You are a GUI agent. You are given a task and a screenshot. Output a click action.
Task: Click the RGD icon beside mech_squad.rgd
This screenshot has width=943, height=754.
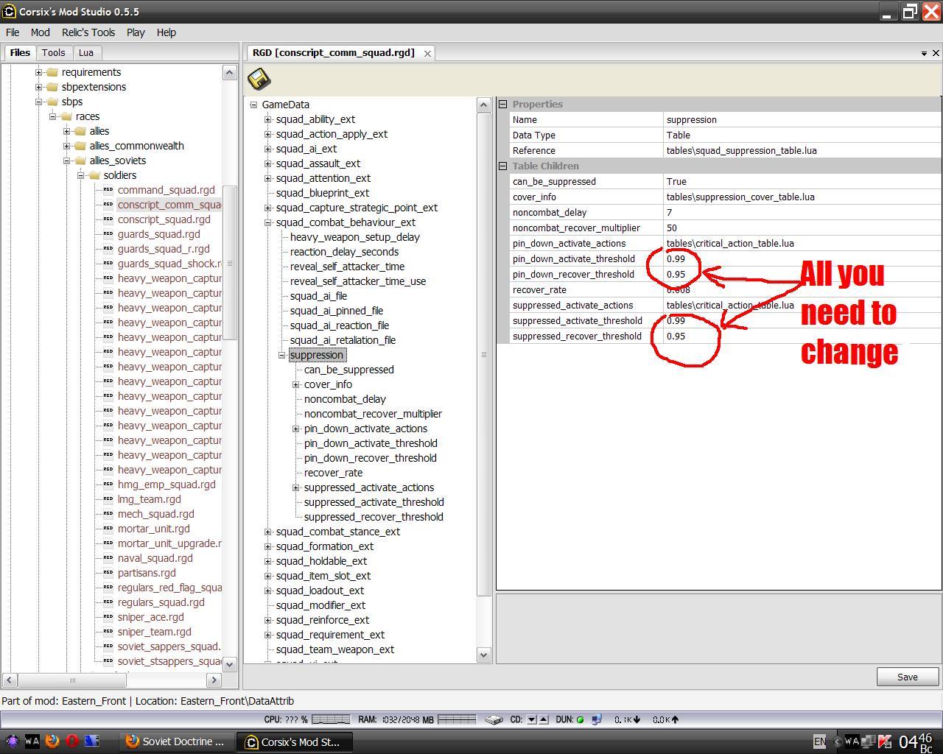(108, 514)
